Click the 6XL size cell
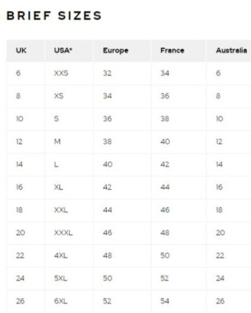This screenshot has width=251, height=313. pos(61,301)
